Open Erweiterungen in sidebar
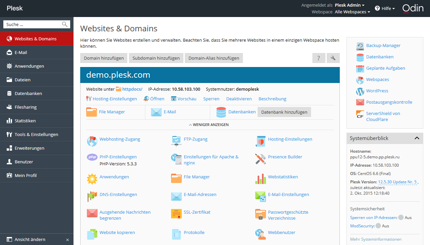 (37, 148)
